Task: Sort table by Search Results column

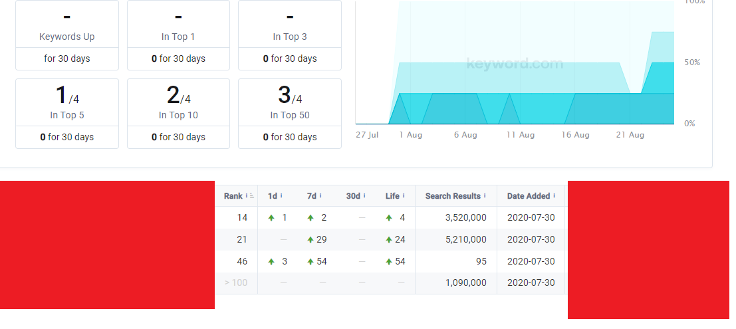Action: click(x=453, y=196)
